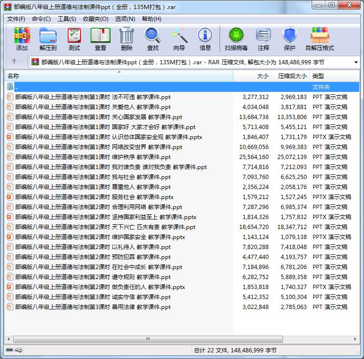
Task: Select file 我与社会 教学课件.ppt
Action: pyautogui.click(x=93, y=177)
